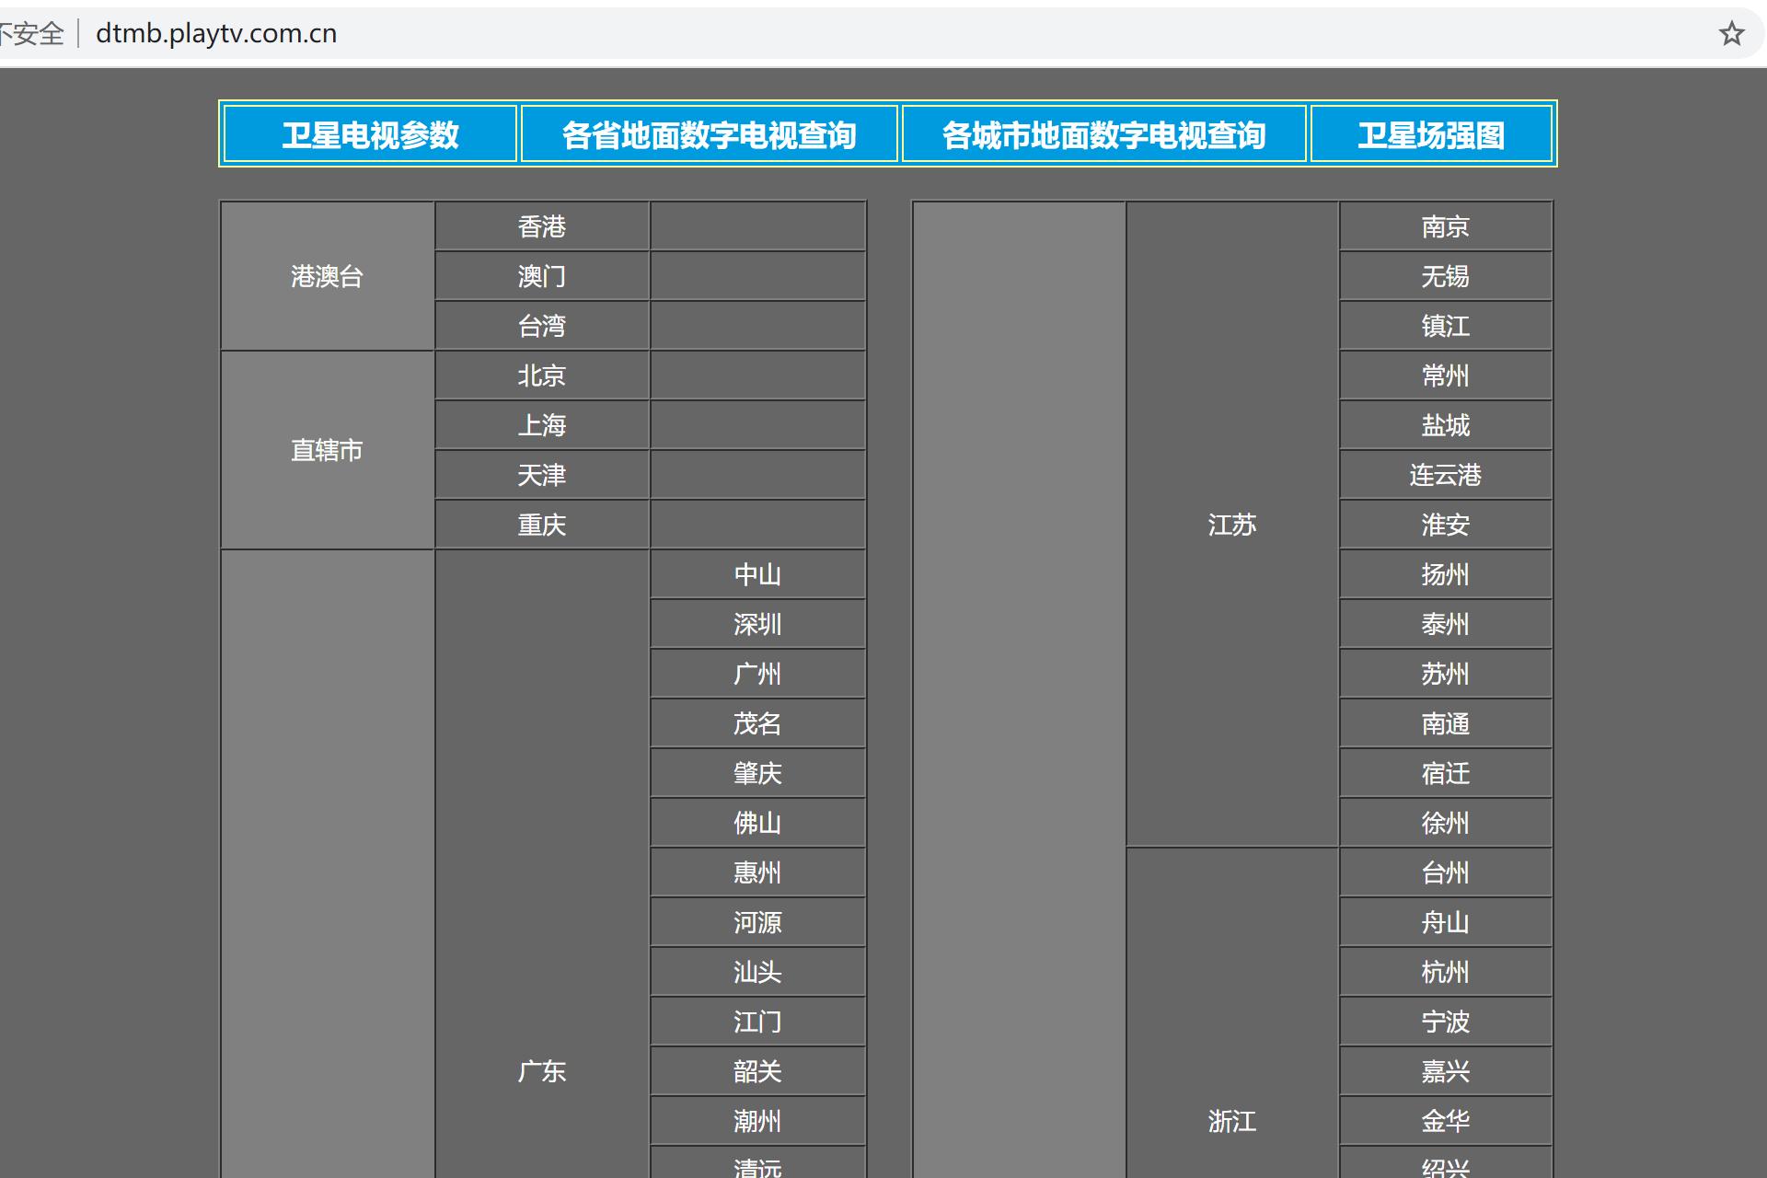This screenshot has width=1767, height=1178.
Task: Open the 卫星电视参数 tab
Action: [x=370, y=134]
